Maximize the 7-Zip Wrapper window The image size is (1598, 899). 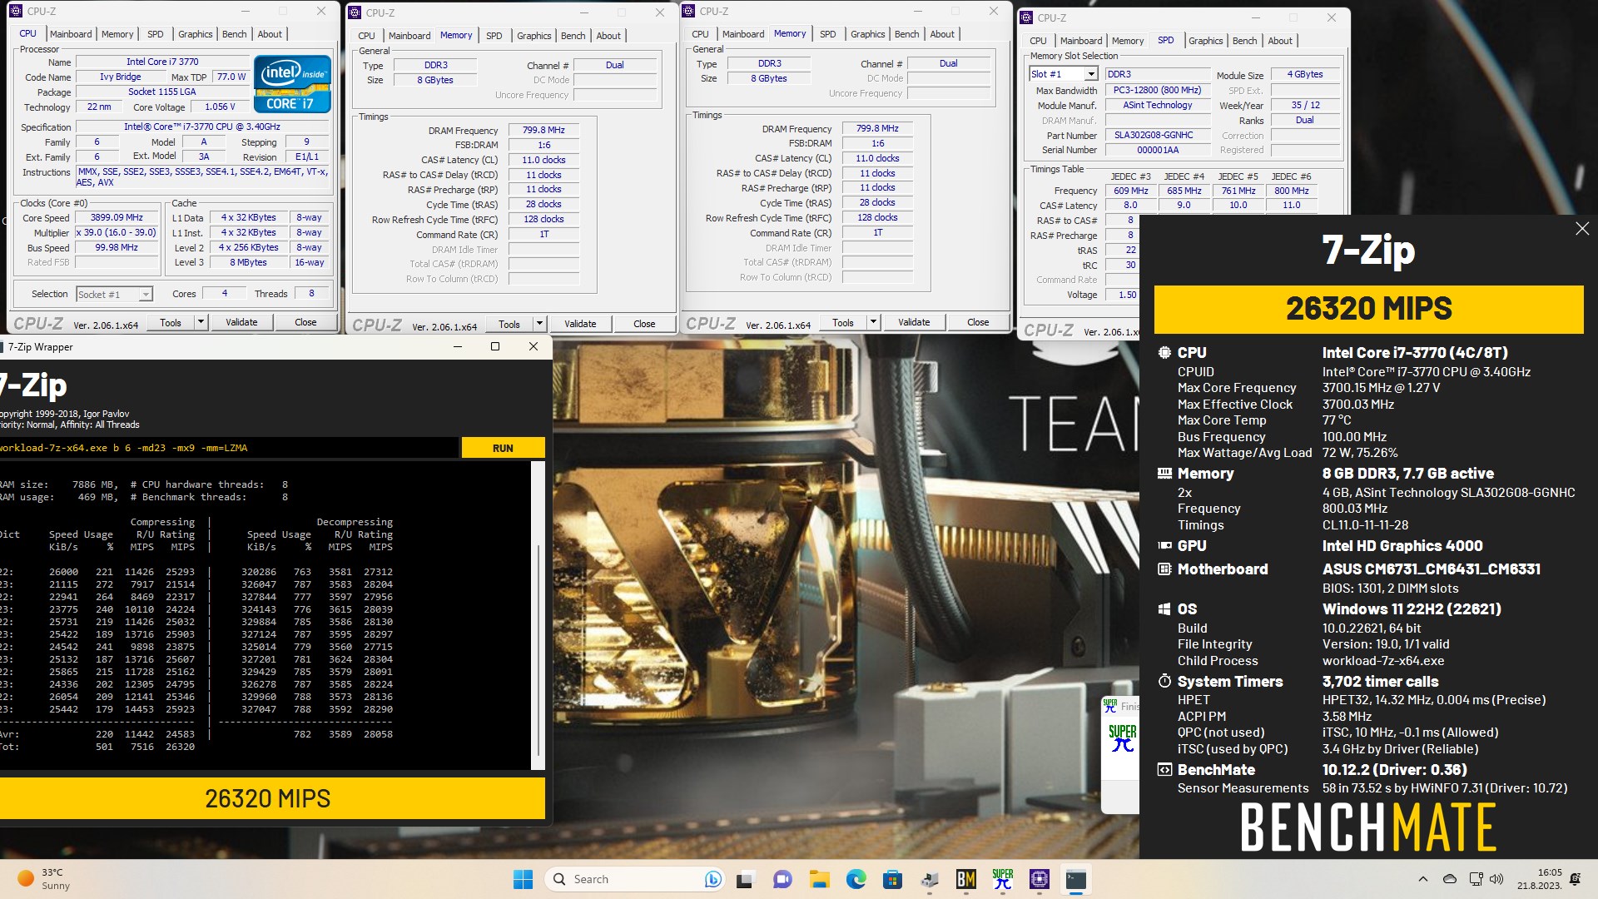click(495, 346)
